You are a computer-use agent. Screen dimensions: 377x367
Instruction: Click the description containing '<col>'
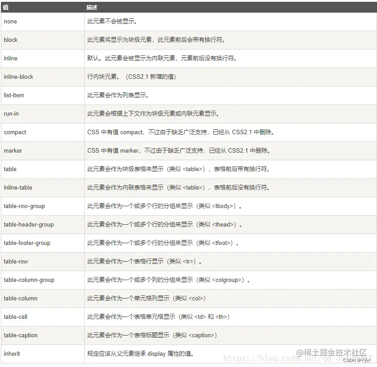[147, 299]
